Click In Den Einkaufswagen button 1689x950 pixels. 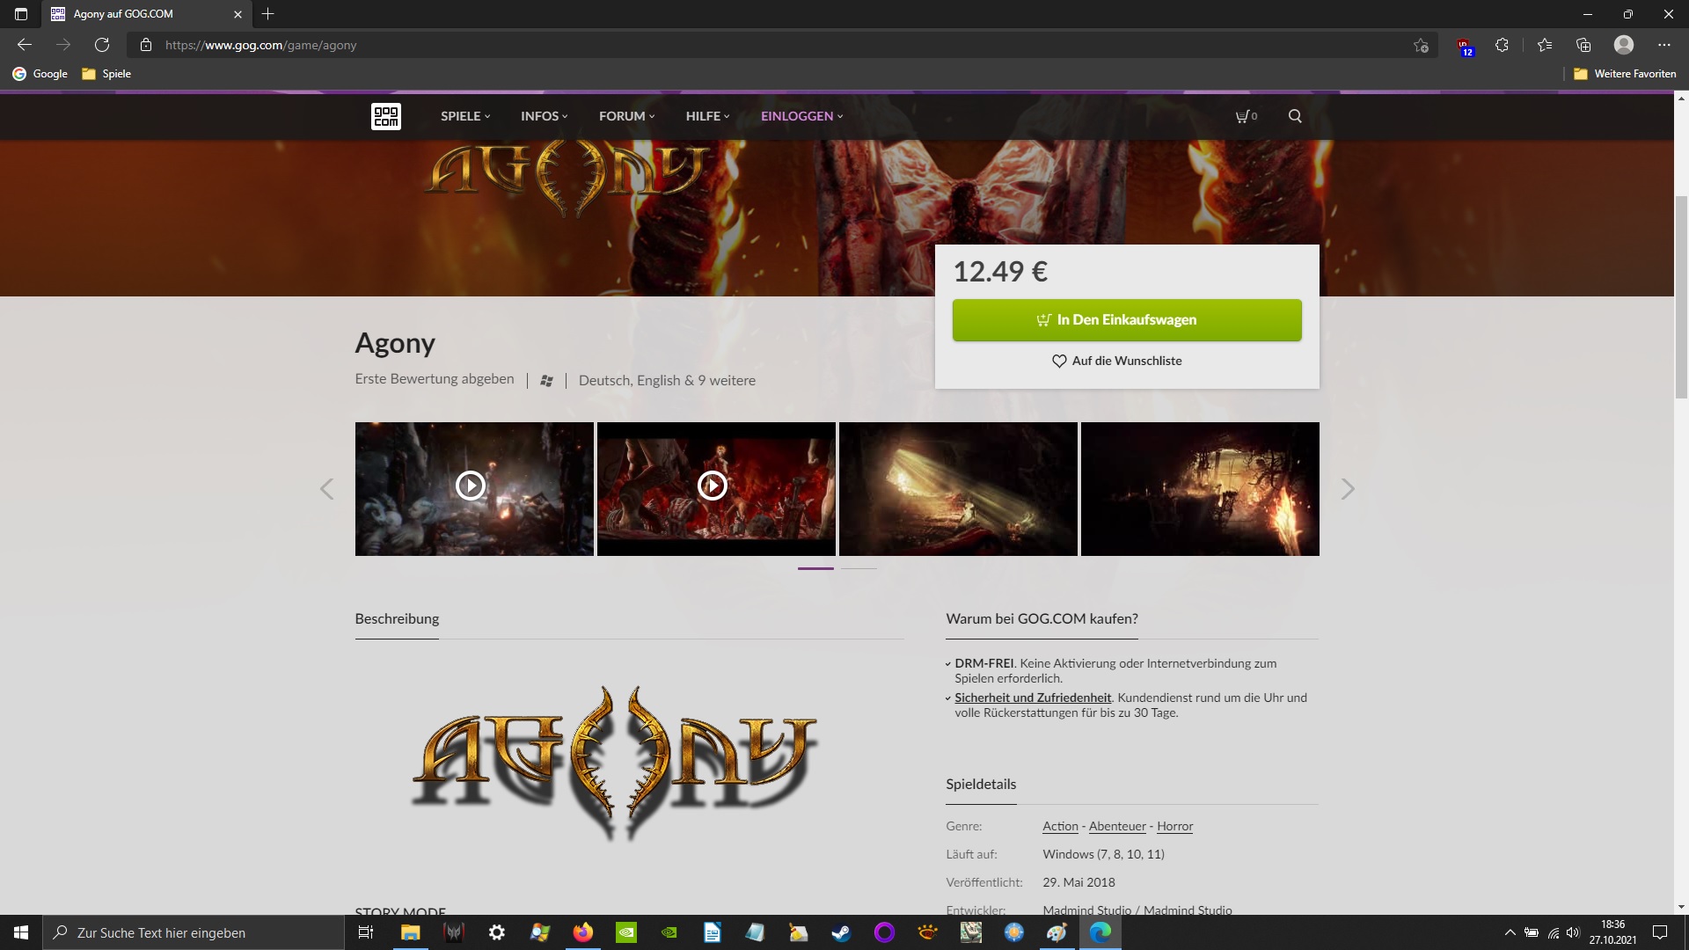pos(1127,320)
